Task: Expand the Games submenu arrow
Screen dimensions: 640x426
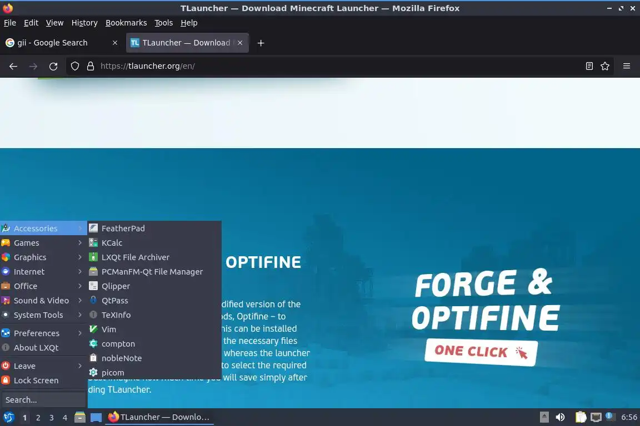Action: (x=80, y=242)
